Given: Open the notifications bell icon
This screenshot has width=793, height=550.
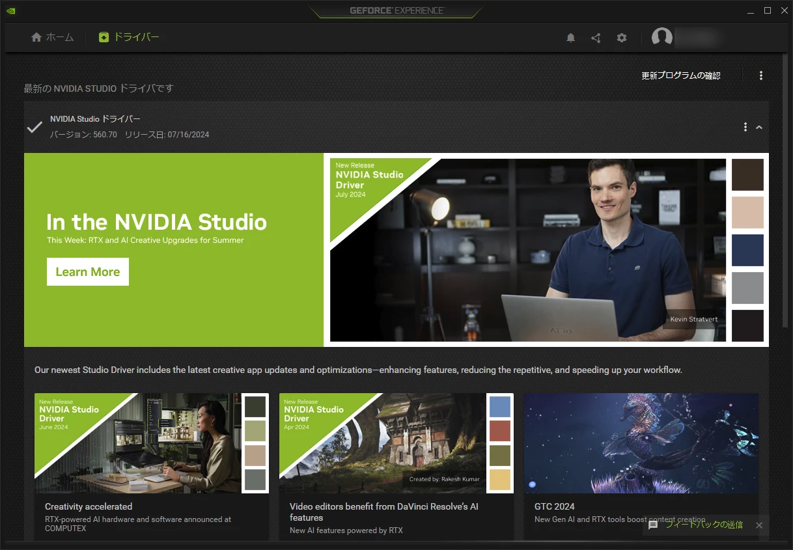Looking at the screenshot, I should pyautogui.click(x=571, y=38).
